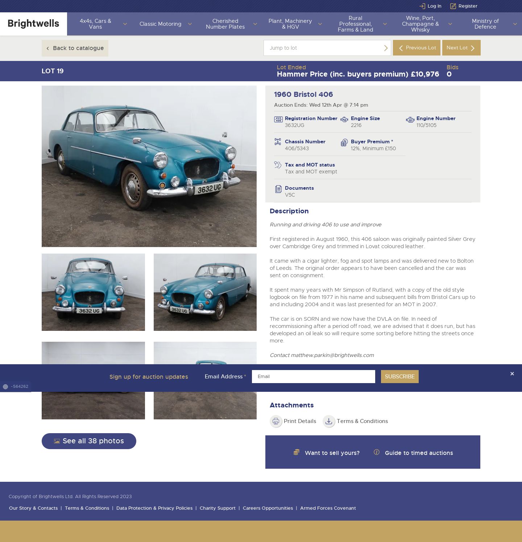Open Data Protection & Privacy Policies link

[x=154, y=508]
